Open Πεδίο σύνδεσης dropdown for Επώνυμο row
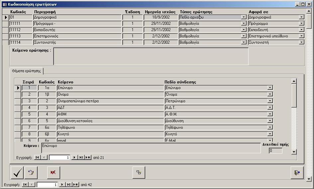Viewport: 314px width, 189px height. [x=270, y=88]
